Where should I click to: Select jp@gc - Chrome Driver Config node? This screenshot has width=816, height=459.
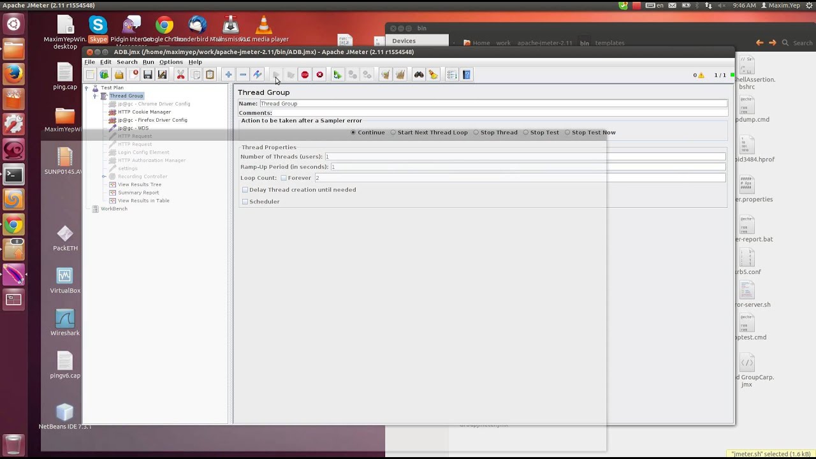pos(154,104)
